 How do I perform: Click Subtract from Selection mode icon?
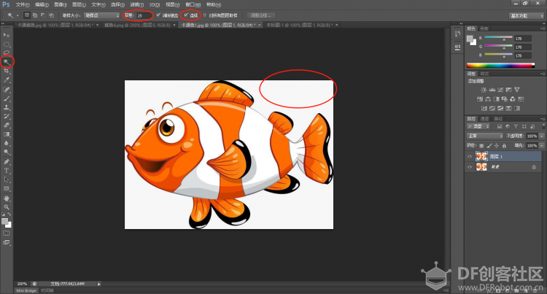[43, 15]
